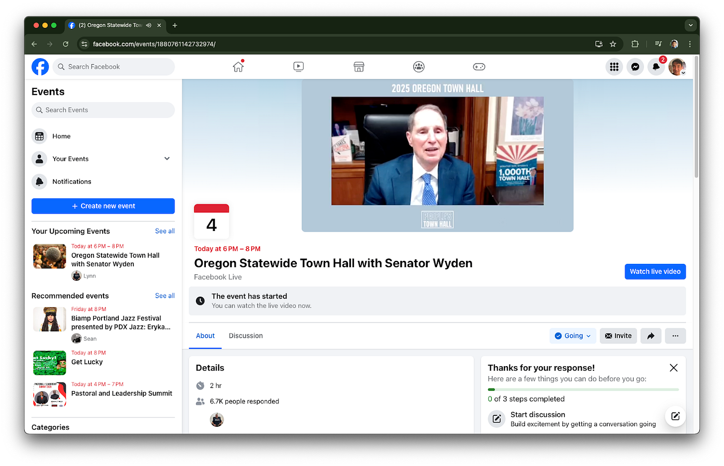724x466 pixels.
Task: Dismiss the Thanks for your response card
Action: [x=673, y=368]
